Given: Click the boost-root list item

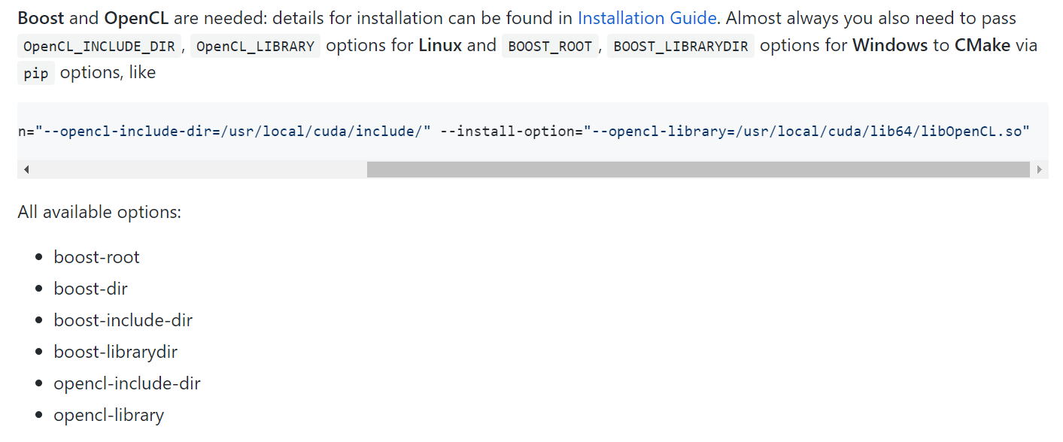Looking at the screenshot, I should pyautogui.click(x=96, y=257).
